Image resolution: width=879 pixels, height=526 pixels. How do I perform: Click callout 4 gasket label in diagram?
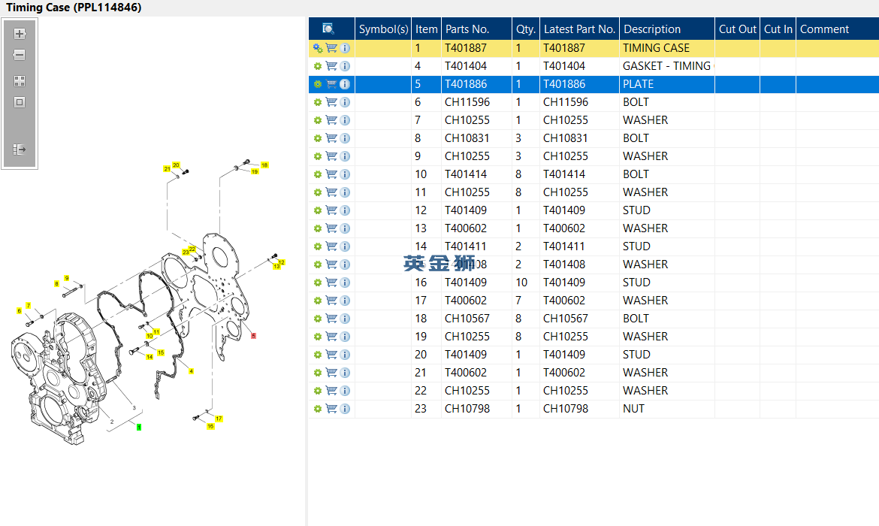(191, 371)
